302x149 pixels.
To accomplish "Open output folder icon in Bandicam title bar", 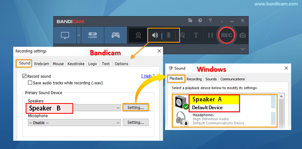I will 190,20.
